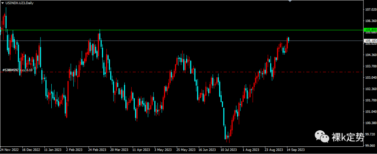Click the 25 May 2023 date label
Viewport: 377px width, 154px height.
coord(185,150)
